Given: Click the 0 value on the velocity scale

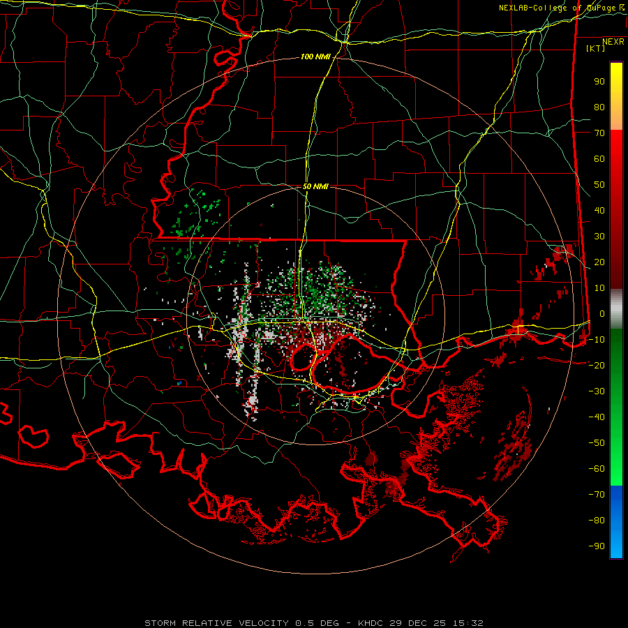Looking at the screenshot, I should (x=602, y=314).
